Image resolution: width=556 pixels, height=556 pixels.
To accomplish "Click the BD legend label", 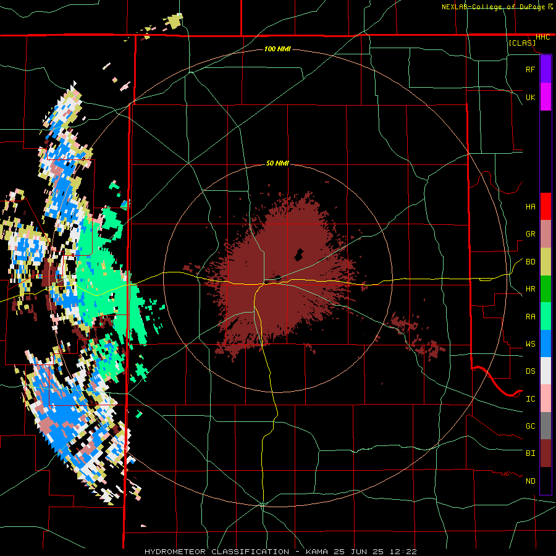I will tap(530, 262).
